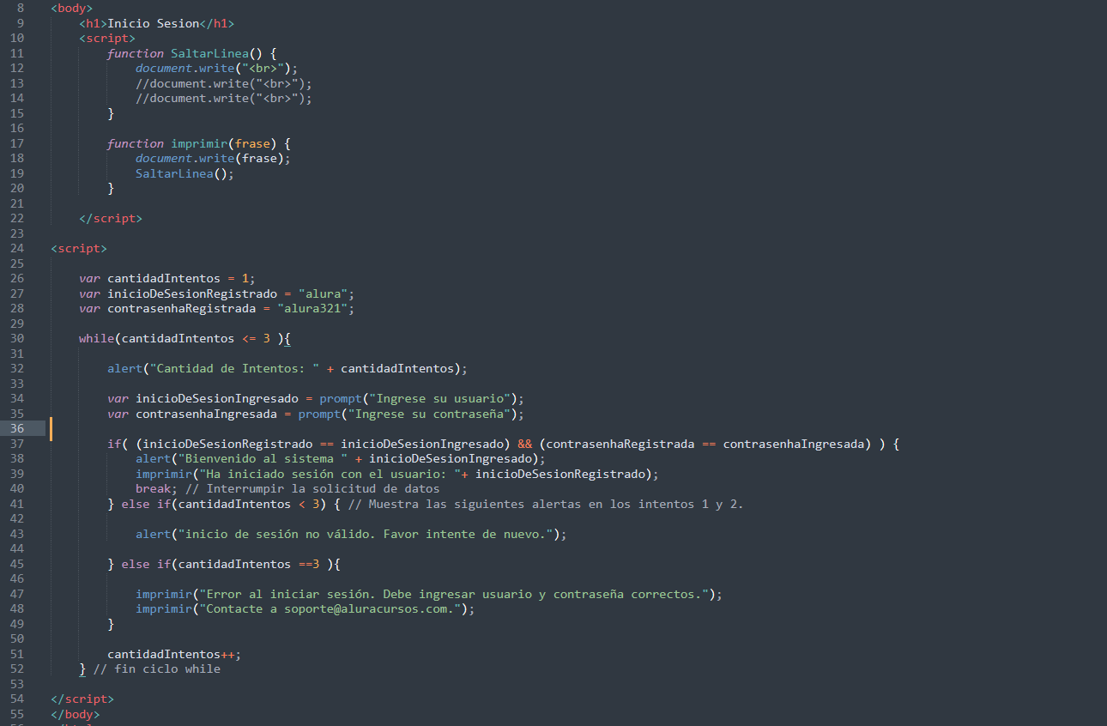Click the opening <body> tag
Screen dimensions: 1107x726
pos(72,9)
